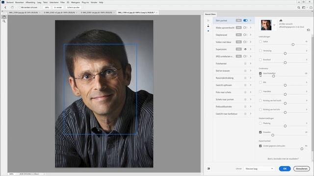Viewport: 314px width, 176px height.
Task: Open the Uitvoer Nieuwe laag dropdown
Action: tap(259, 169)
